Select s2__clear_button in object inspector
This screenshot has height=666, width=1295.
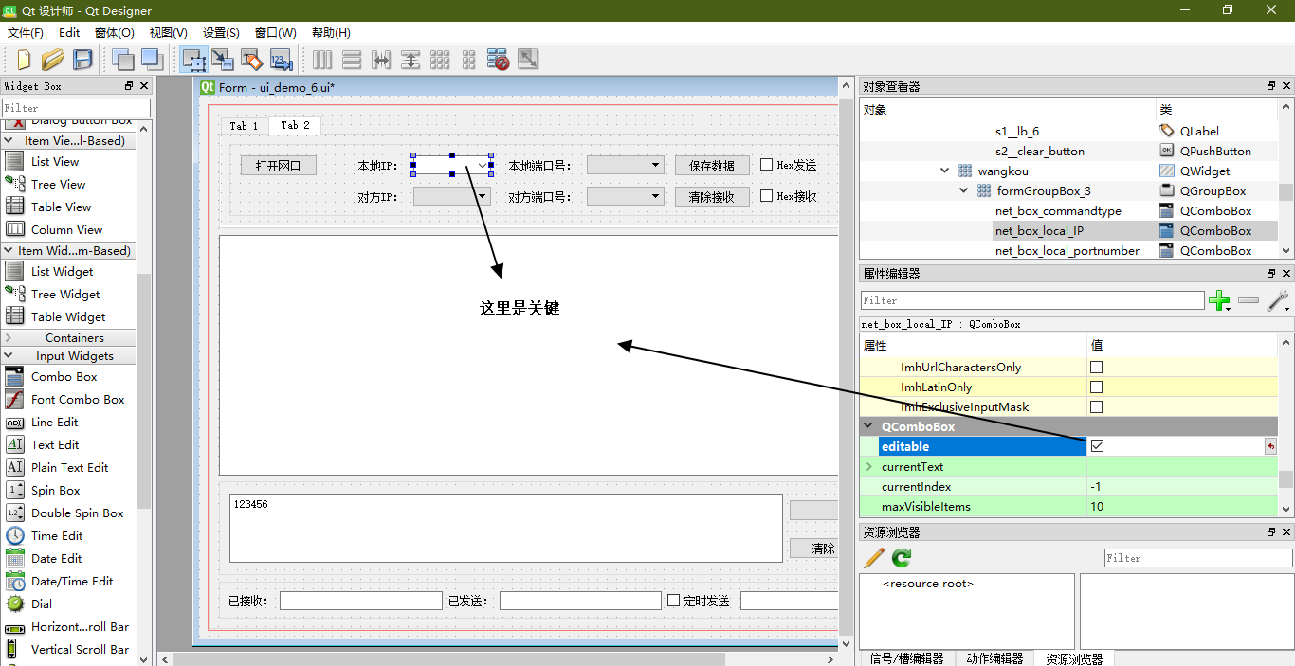(1039, 152)
